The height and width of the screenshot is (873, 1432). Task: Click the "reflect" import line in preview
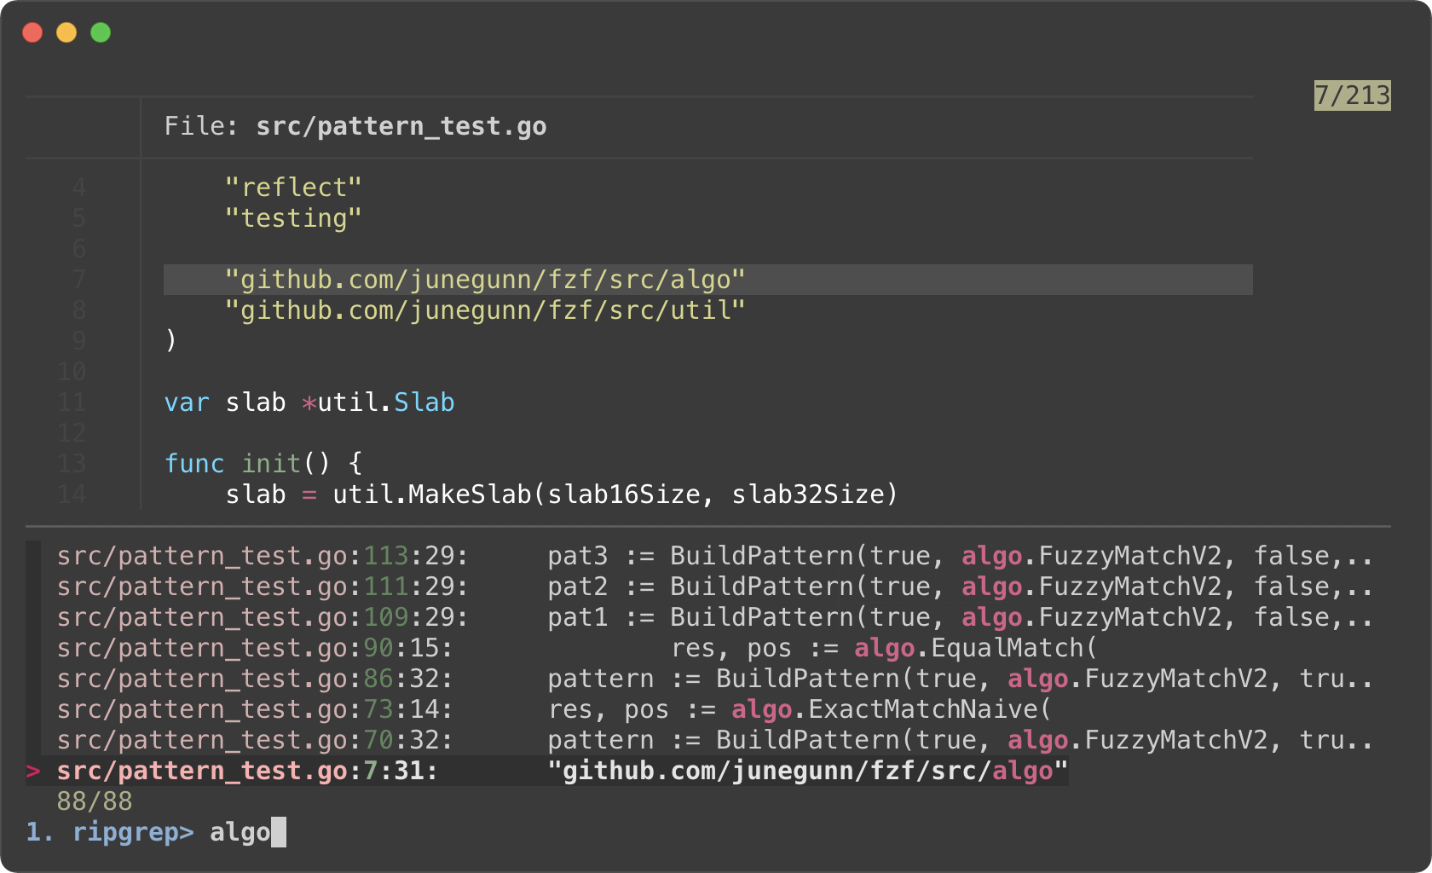point(293,188)
